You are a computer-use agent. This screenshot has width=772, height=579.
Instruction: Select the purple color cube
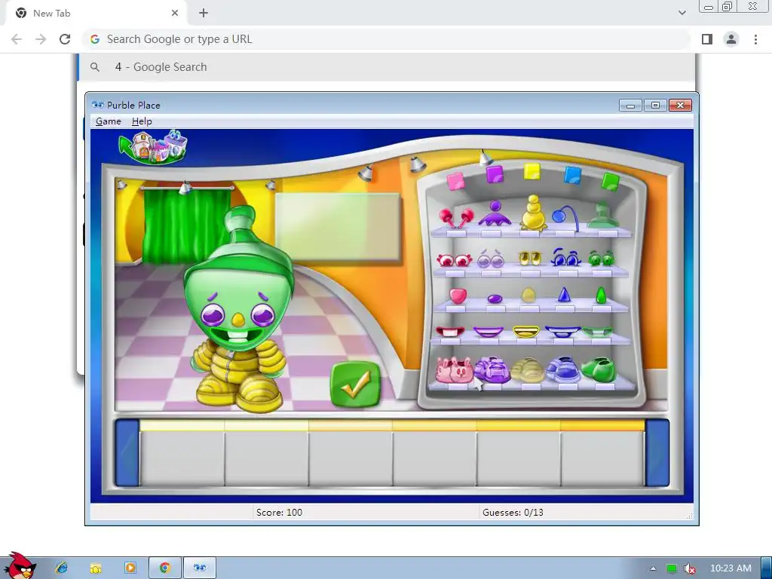coord(495,174)
